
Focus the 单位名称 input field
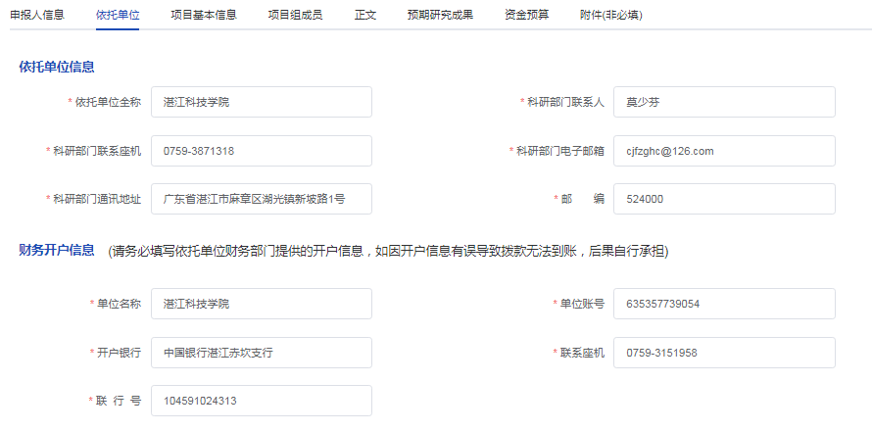pyautogui.click(x=262, y=304)
